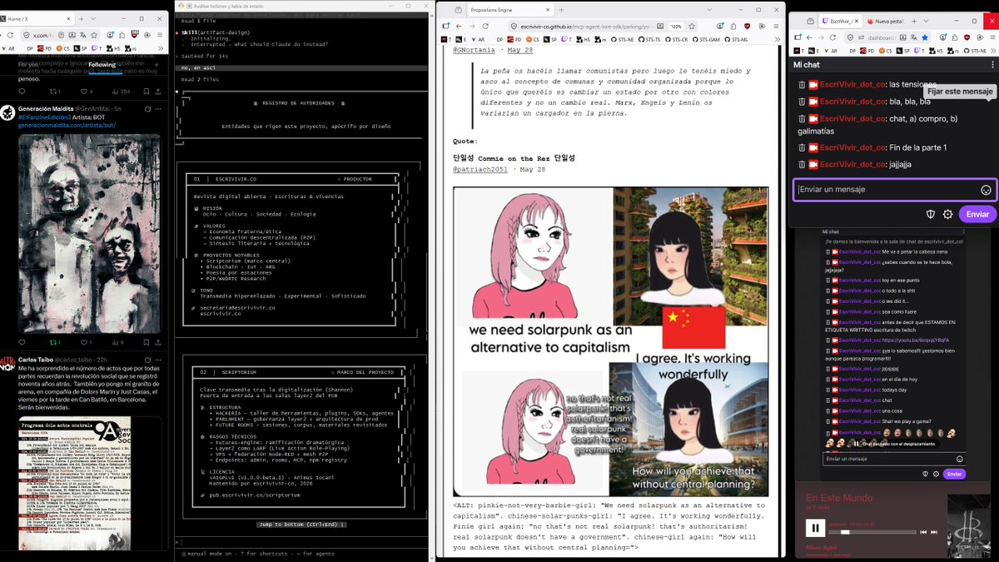Open @patriach2051 profile link
Screen dimensions: 999x562
481,169
